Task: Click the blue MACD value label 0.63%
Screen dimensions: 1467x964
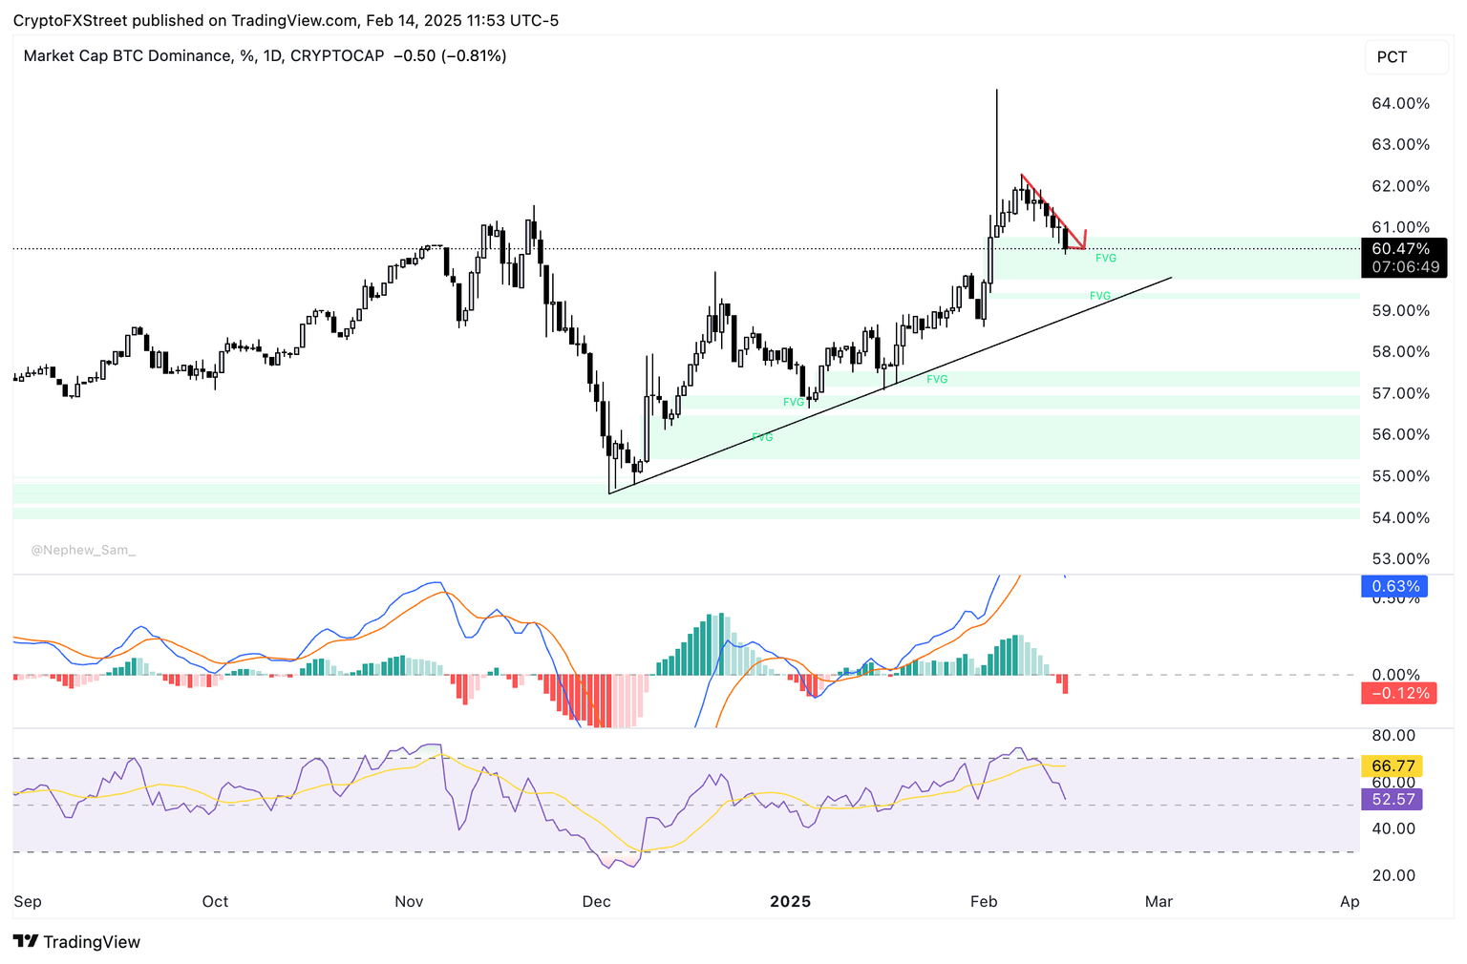Action: point(1395,586)
